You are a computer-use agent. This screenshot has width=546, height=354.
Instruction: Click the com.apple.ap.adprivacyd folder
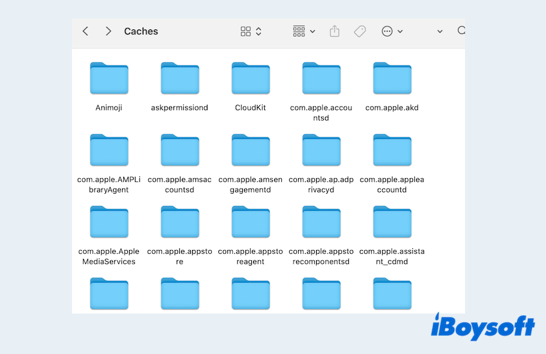[x=321, y=150]
